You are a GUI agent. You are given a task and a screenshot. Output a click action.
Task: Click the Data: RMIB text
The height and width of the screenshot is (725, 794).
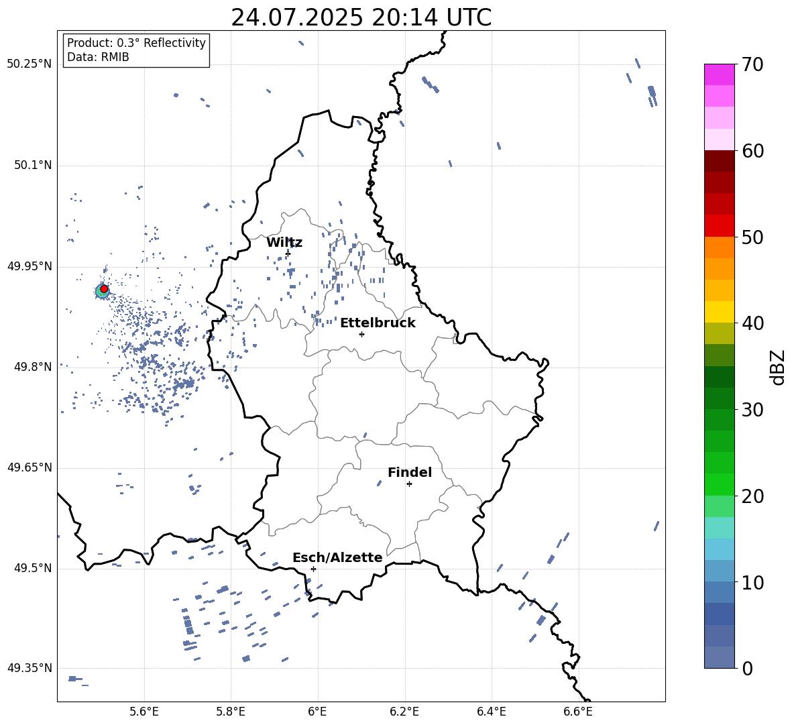[98, 57]
